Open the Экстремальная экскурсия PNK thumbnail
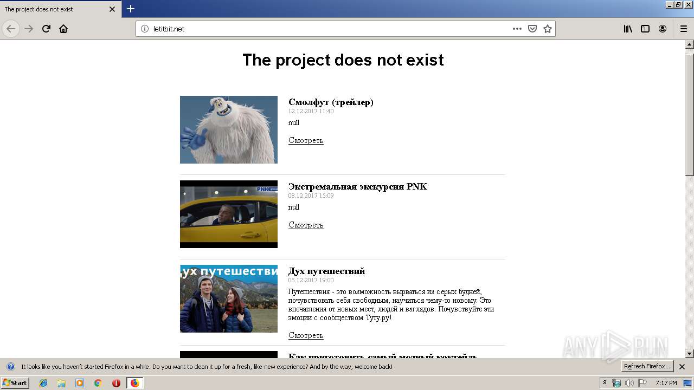 [229, 214]
